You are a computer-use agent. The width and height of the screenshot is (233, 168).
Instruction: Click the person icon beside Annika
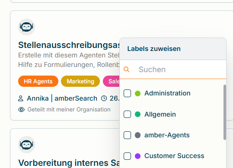point(21,98)
